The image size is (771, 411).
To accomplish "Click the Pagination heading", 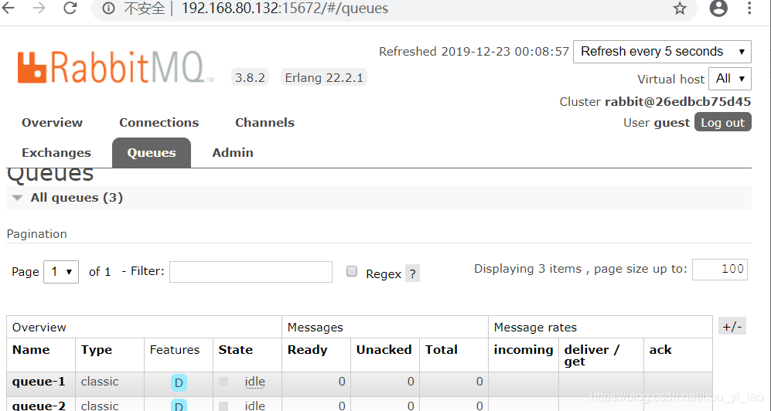I will tap(37, 234).
